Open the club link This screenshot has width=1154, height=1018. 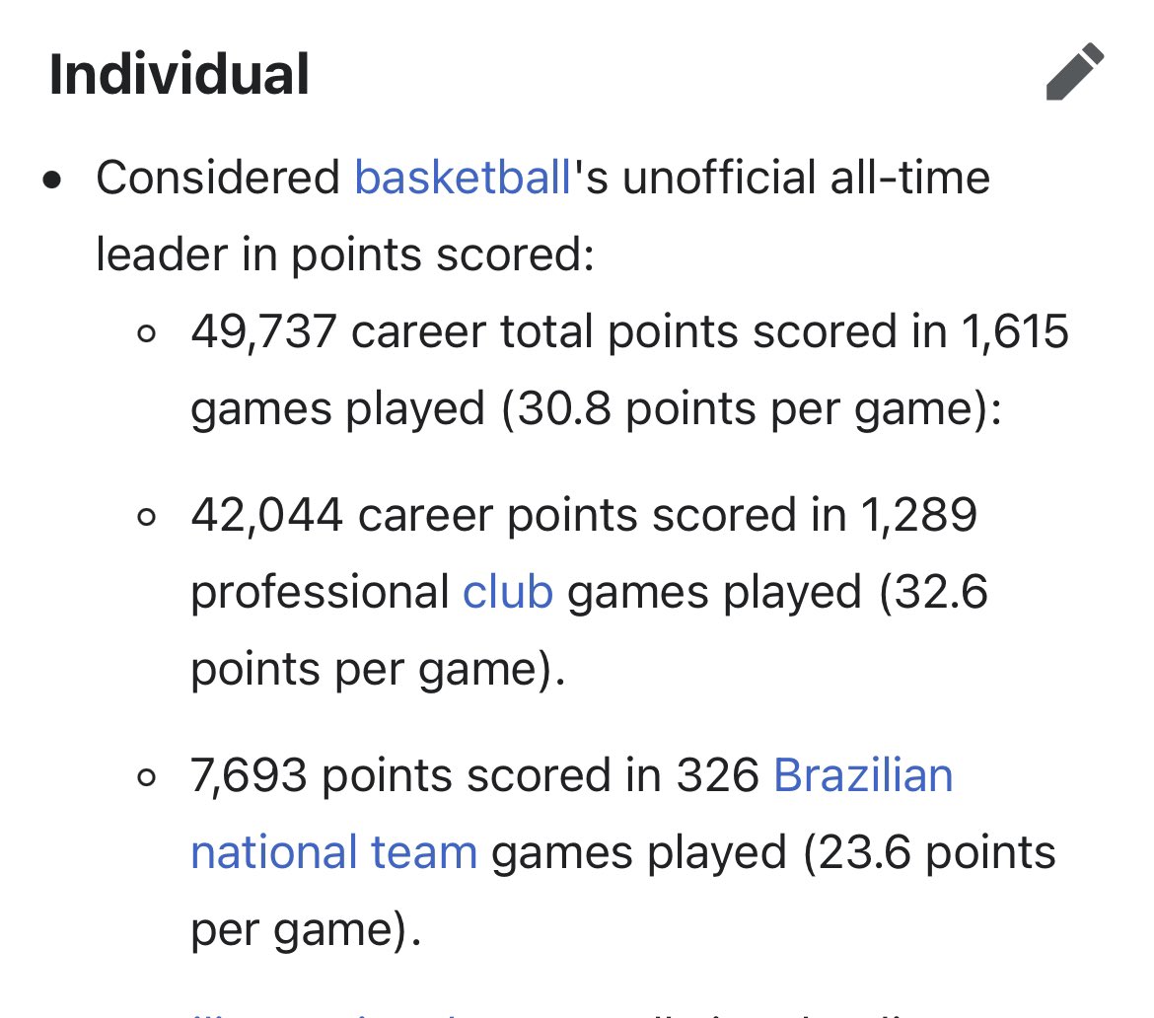coord(508,591)
